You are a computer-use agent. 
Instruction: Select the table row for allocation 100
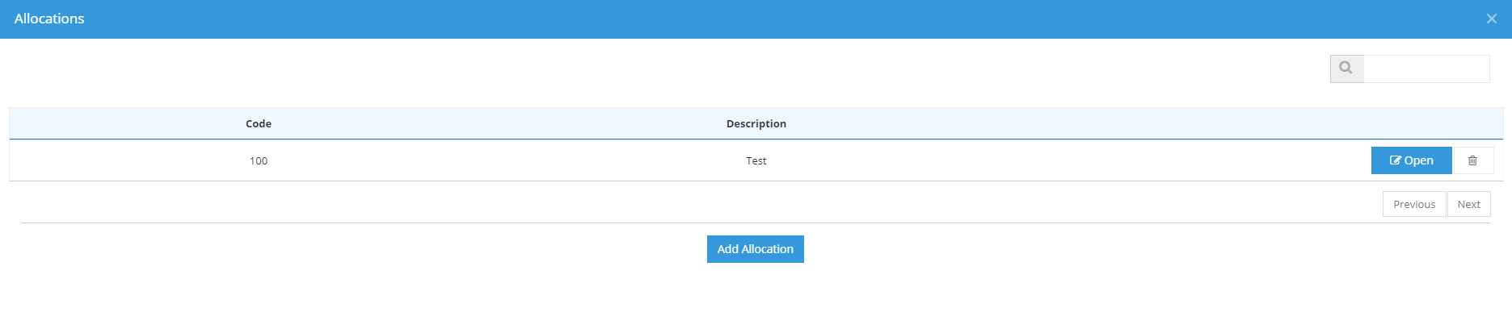(756, 160)
